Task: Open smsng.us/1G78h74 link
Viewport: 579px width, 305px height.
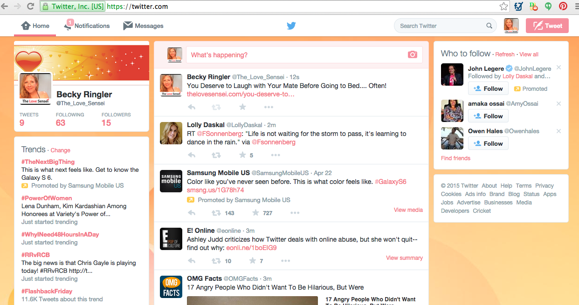Action: click(x=215, y=190)
